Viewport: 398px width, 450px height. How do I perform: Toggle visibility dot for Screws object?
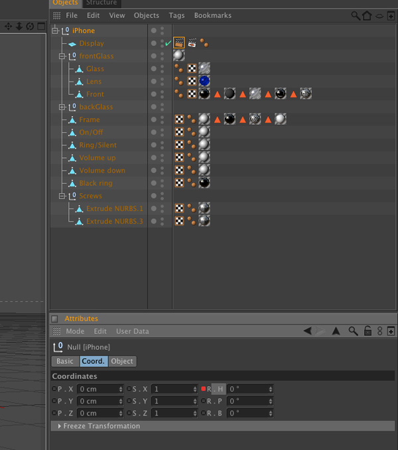tap(154, 195)
